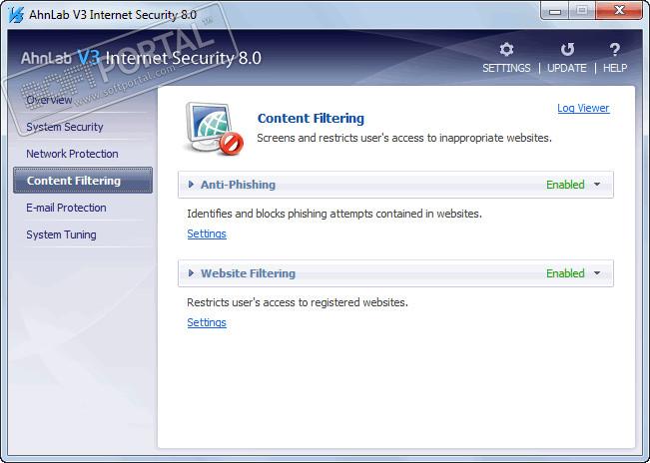Image resolution: width=650 pixels, height=463 pixels.
Task: Open Settings link under Website Filtering
Action: point(207,322)
